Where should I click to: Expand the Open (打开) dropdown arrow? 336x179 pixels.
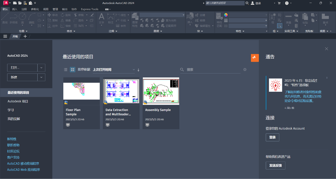[x=41, y=68]
